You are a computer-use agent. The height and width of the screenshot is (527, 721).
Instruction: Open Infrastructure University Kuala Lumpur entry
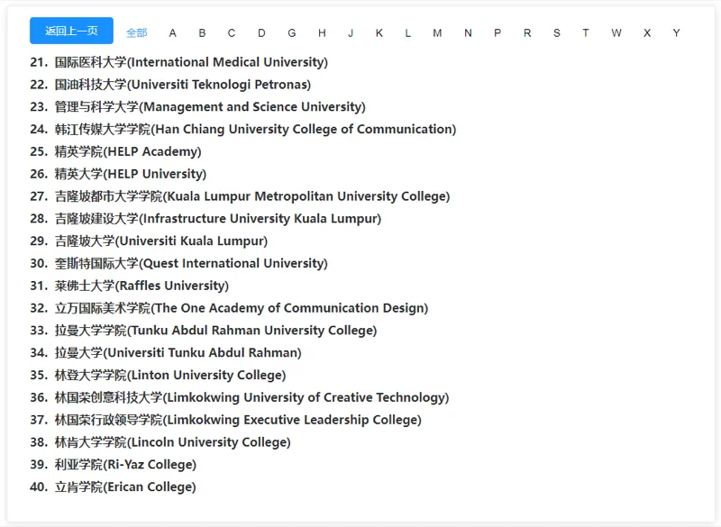pos(218,219)
